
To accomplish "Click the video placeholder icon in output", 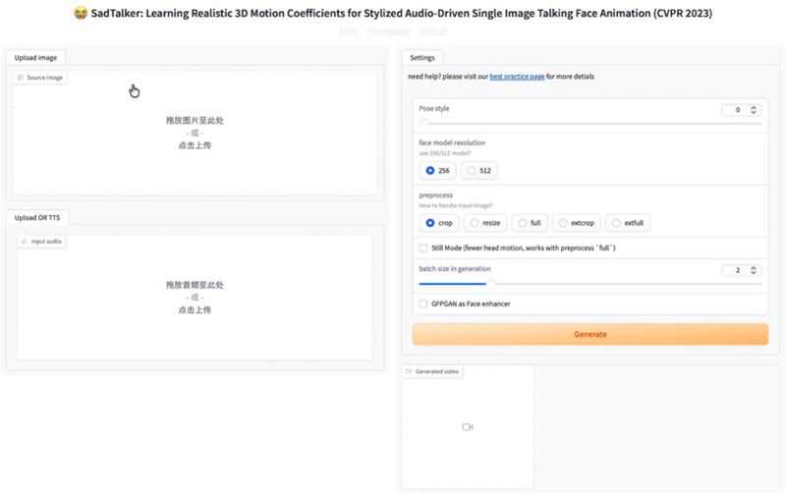I will 468,427.
